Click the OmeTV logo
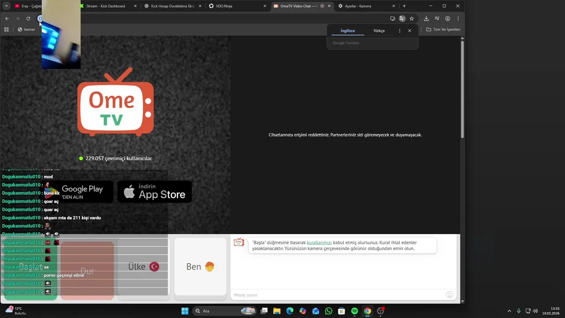Screen dimensions: 565x318 point(116,102)
